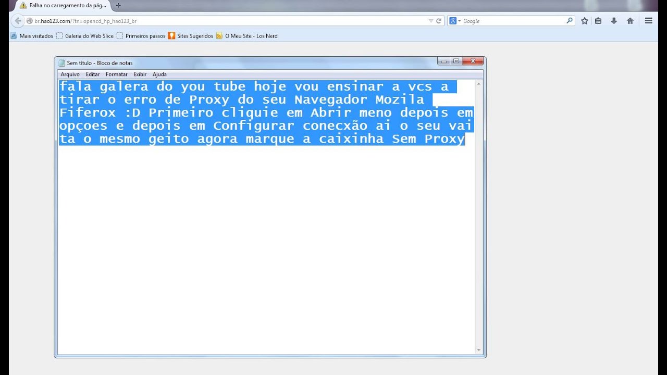Image resolution: width=667 pixels, height=375 pixels.
Task: Open 'Mais visitados' bookmark
Action: pyautogui.click(x=32, y=36)
